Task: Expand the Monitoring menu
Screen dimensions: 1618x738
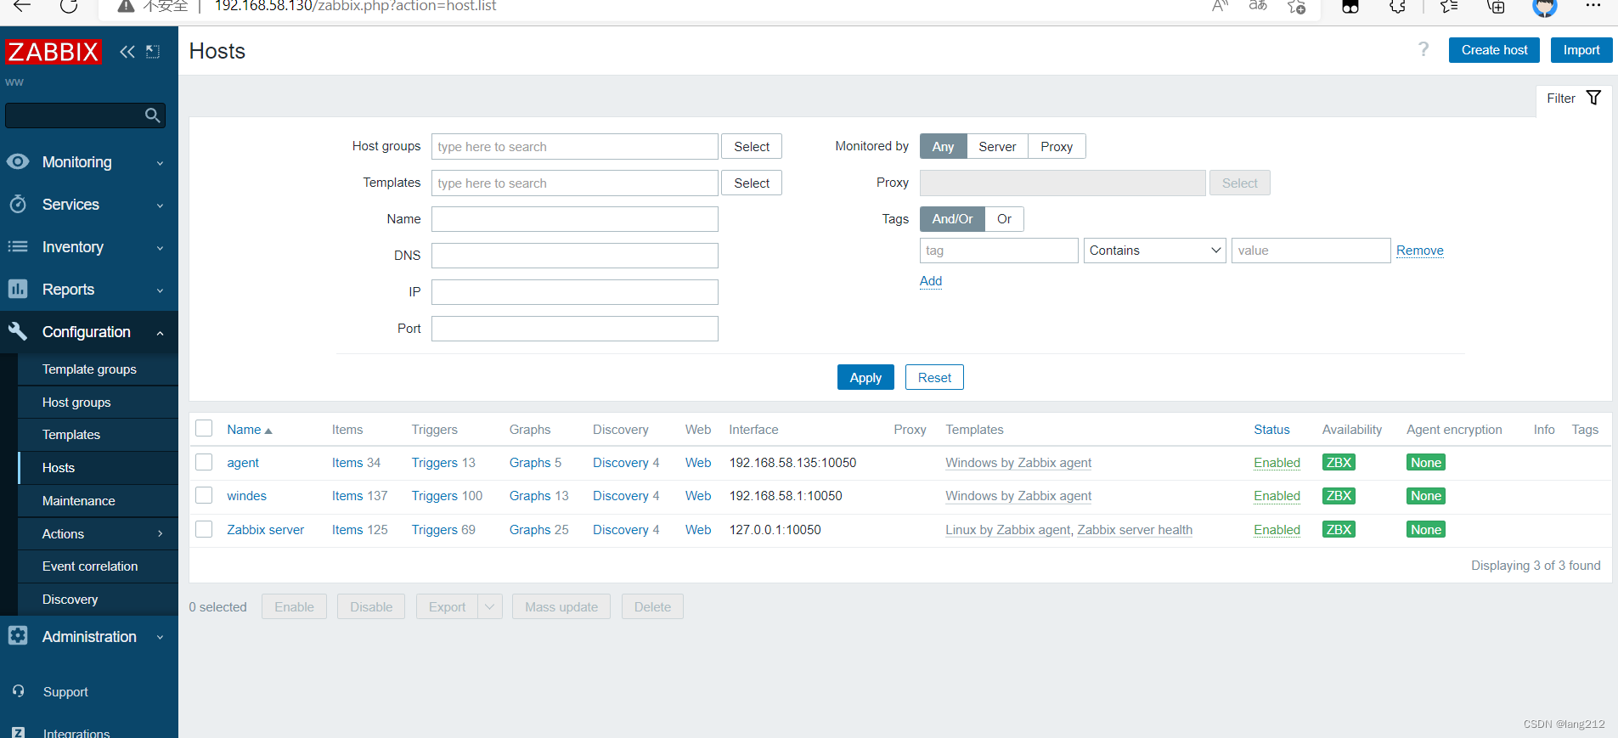Action: coord(160,163)
